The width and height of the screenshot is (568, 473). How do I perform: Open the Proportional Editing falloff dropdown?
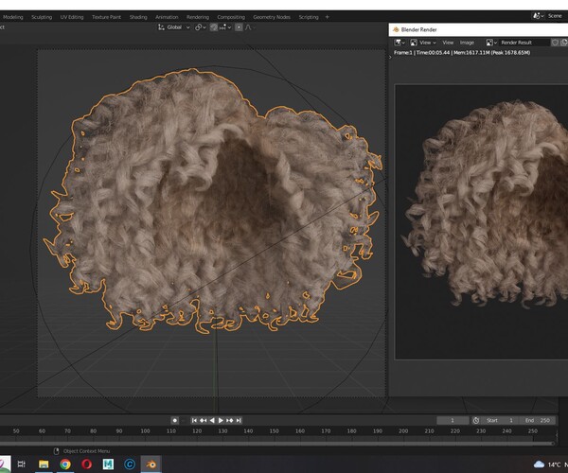(250, 27)
